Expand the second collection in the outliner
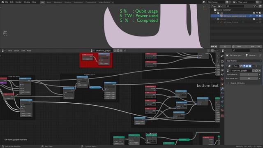Viewport: 263px width, 148px height. coord(215,19)
